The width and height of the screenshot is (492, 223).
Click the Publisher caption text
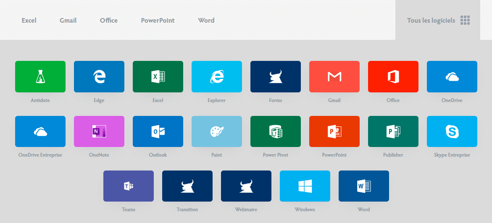click(x=393, y=155)
